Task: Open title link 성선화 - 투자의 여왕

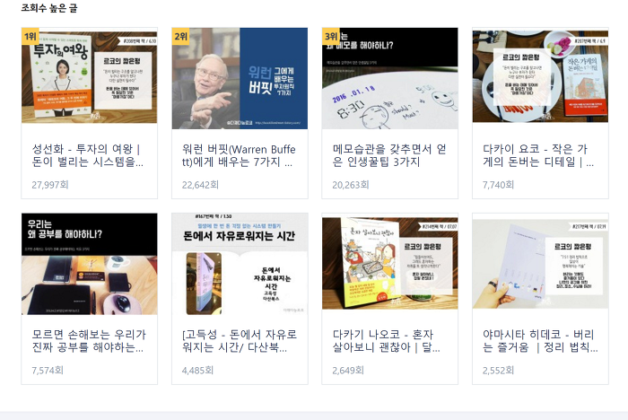Action: [88, 155]
